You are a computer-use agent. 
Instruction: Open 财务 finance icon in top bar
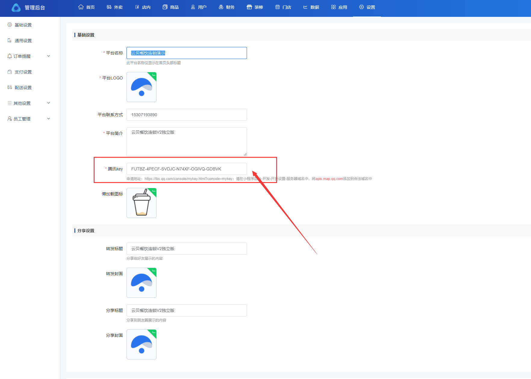[221, 7]
